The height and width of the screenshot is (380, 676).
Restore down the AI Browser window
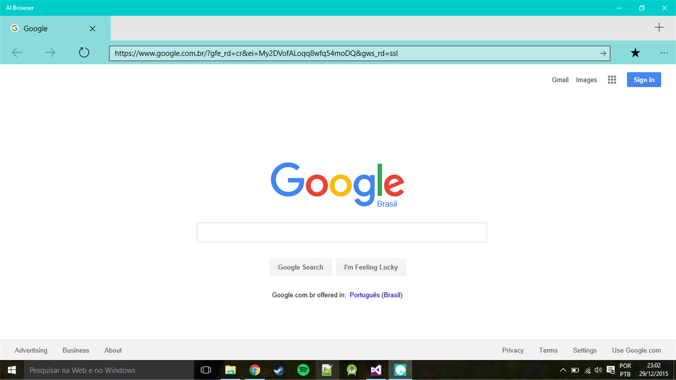[x=642, y=8]
